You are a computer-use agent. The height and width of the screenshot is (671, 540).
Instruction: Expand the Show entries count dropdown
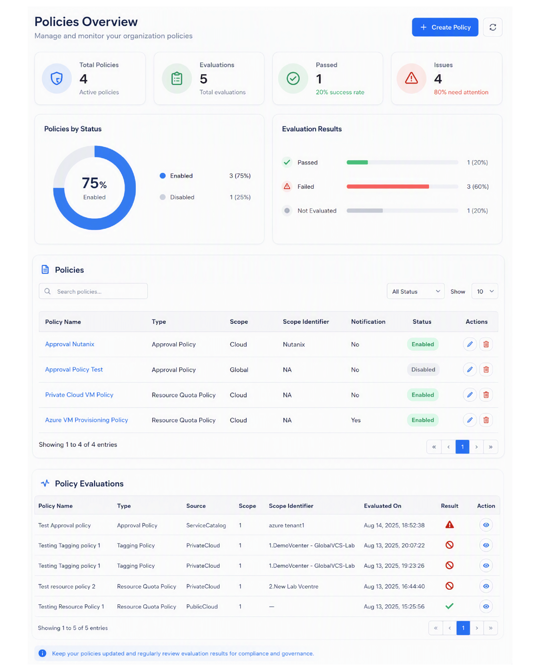tap(485, 291)
